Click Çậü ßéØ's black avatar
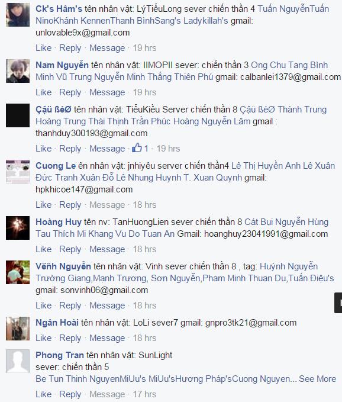The height and width of the screenshot is (402, 342). tap(18, 115)
